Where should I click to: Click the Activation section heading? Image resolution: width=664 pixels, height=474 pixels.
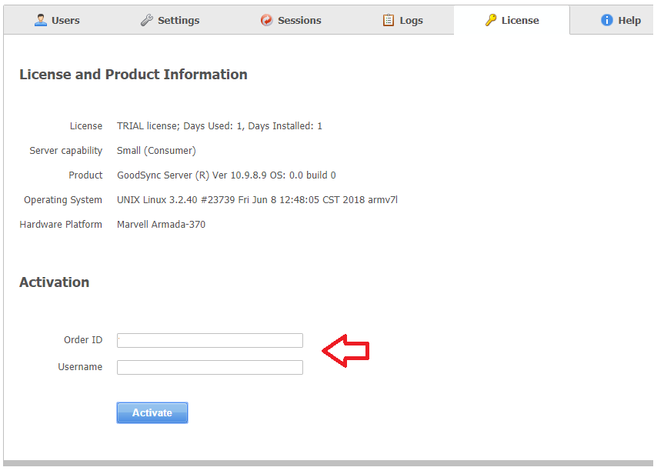click(54, 282)
